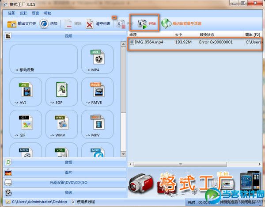Image resolution: width=265 pixels, height=207 pixels.
Task: Select the VOB conversion icon
Action: [x=62, y=152]
